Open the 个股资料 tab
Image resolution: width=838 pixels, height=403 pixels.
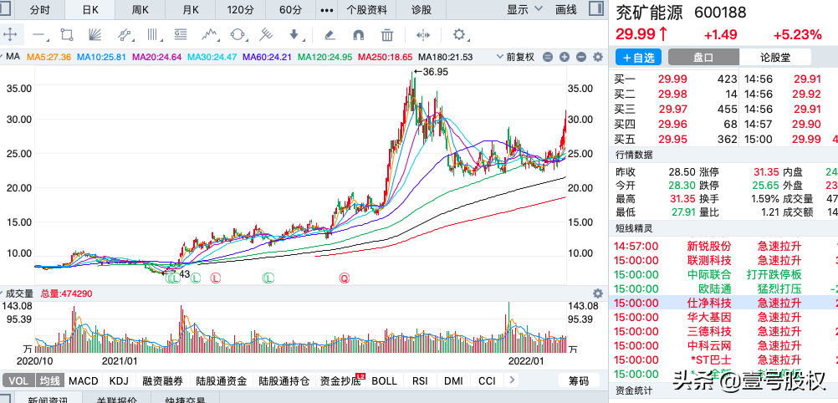(366, 10)
